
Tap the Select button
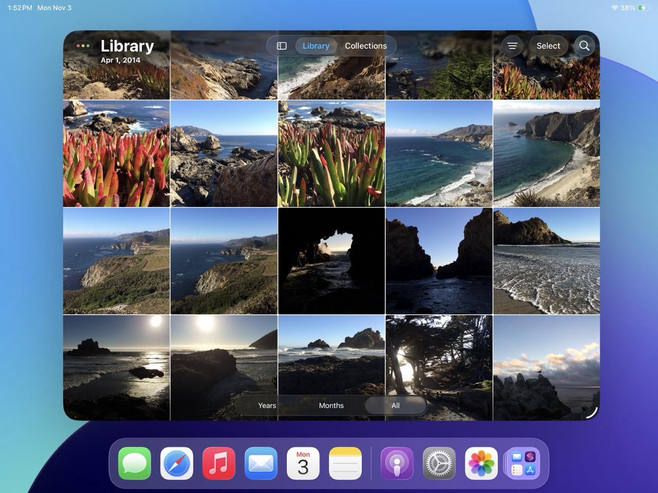tap(548, 46)
